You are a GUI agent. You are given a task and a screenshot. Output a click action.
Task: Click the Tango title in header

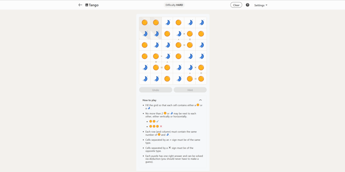tap(94, 5)
